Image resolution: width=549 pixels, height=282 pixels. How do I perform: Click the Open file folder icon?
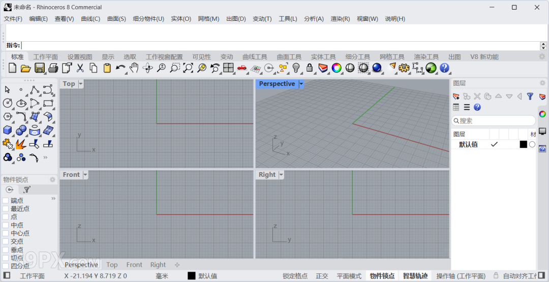click(25, 68)
